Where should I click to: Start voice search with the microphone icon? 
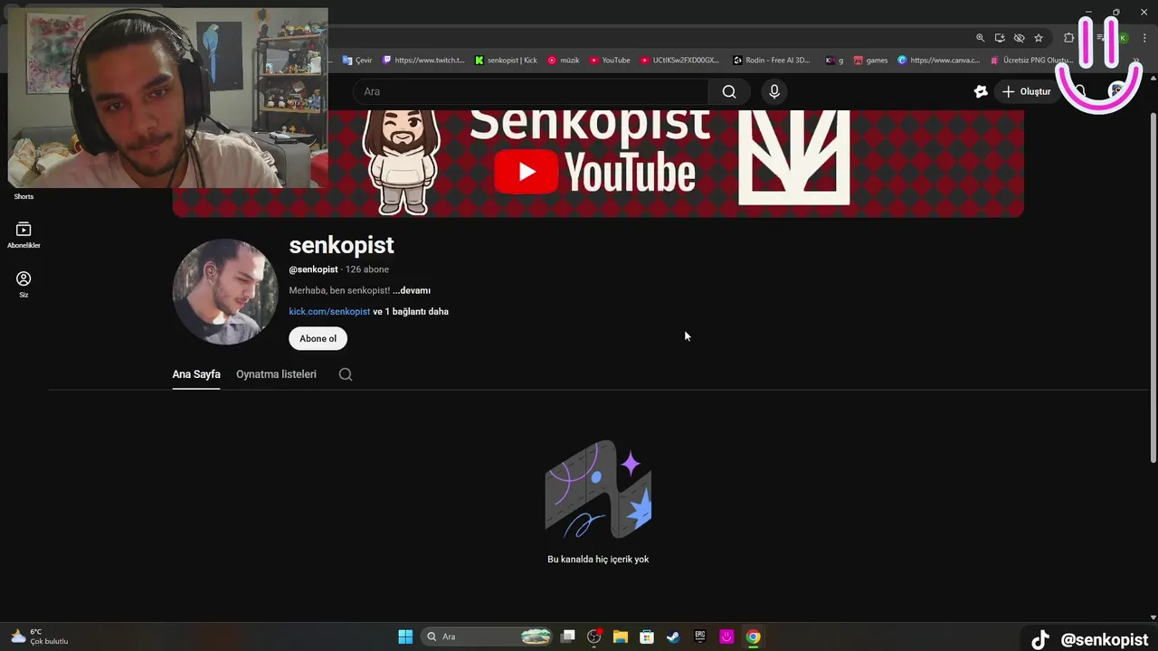coord(774,91)
